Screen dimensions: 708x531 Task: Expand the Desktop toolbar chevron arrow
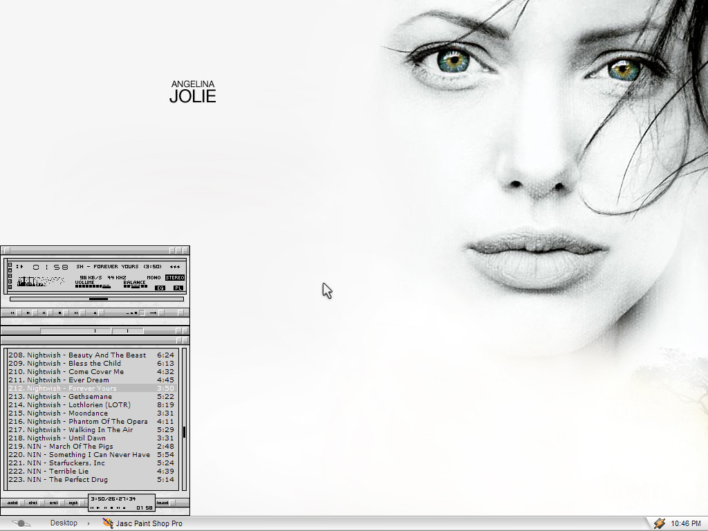tap(88, 523)
